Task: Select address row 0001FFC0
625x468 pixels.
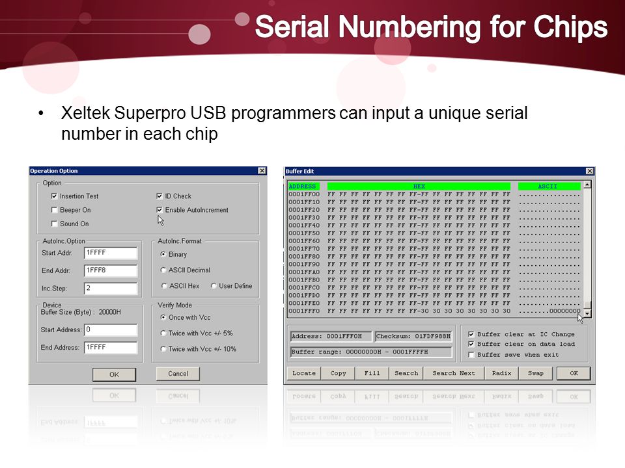Action: click(304, 288)
